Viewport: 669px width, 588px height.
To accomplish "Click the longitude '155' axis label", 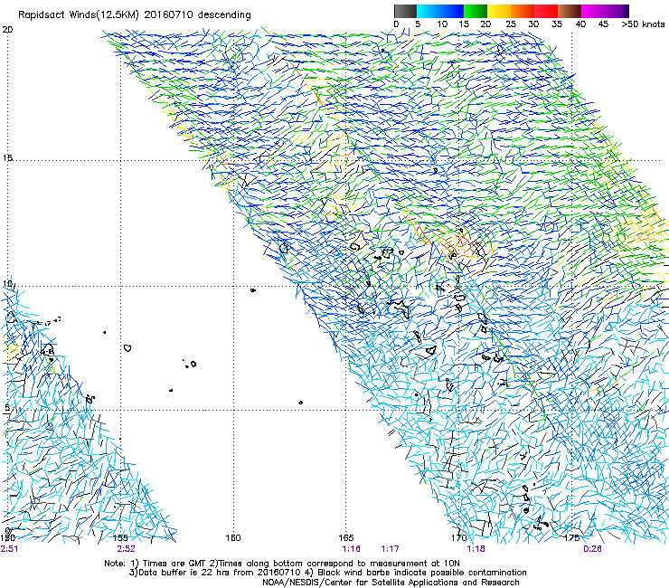I will pyautogui.click(x=120, y=537).
